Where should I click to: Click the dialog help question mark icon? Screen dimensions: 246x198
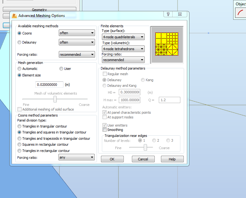click(x=168, y=14)
